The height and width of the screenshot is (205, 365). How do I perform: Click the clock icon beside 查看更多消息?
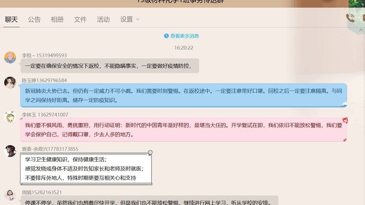166,36
